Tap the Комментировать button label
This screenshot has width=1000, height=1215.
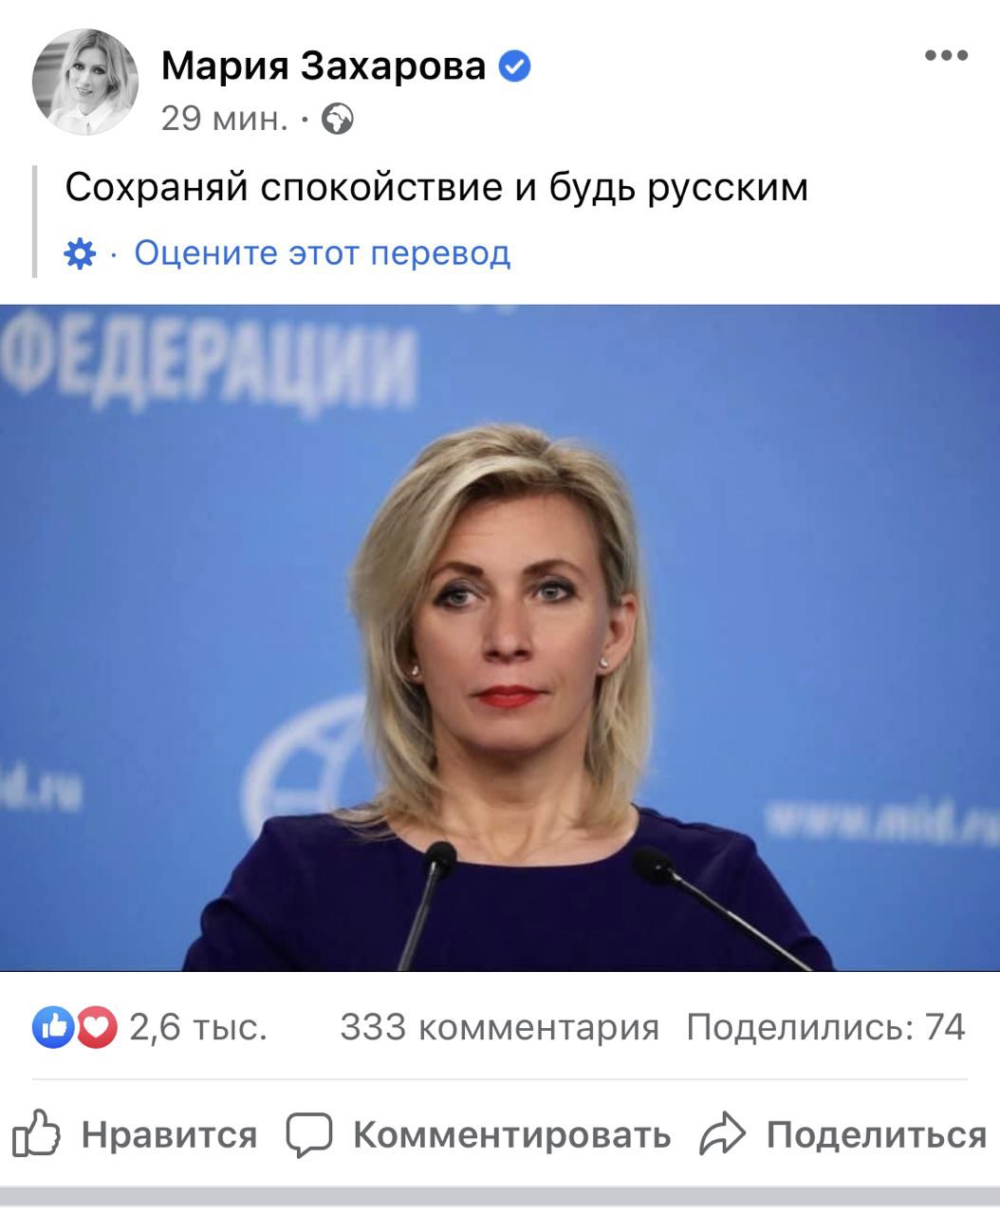(x=511, y=1134)
